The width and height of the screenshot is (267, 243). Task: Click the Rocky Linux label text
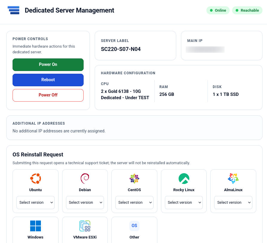[x=184, y=190]
